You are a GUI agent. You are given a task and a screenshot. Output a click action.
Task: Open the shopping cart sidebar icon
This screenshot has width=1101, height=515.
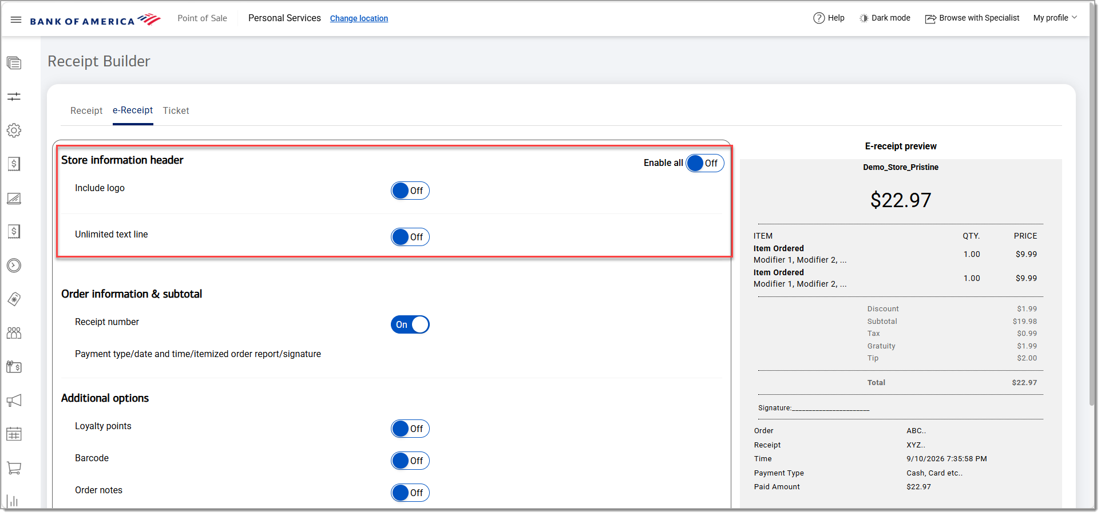pos(14,468)
